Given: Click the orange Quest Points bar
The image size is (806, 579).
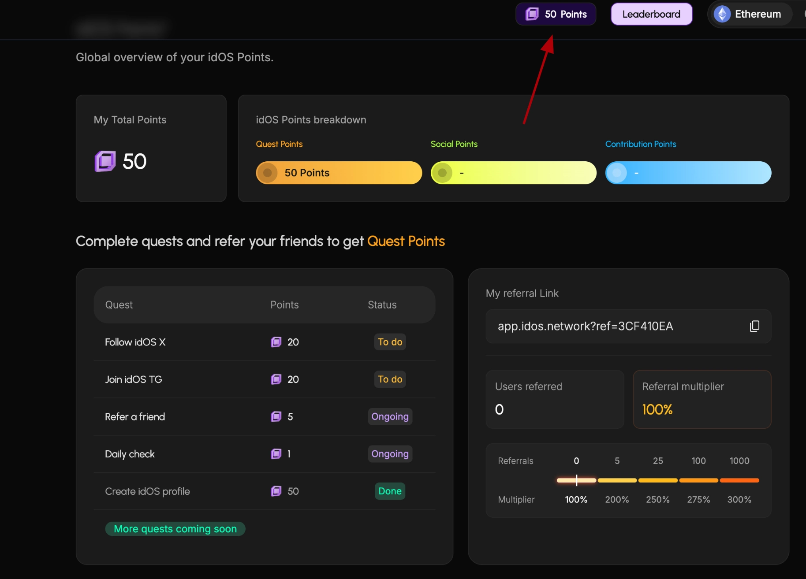Looking at the screenshot, I should (x=339, y=173).
